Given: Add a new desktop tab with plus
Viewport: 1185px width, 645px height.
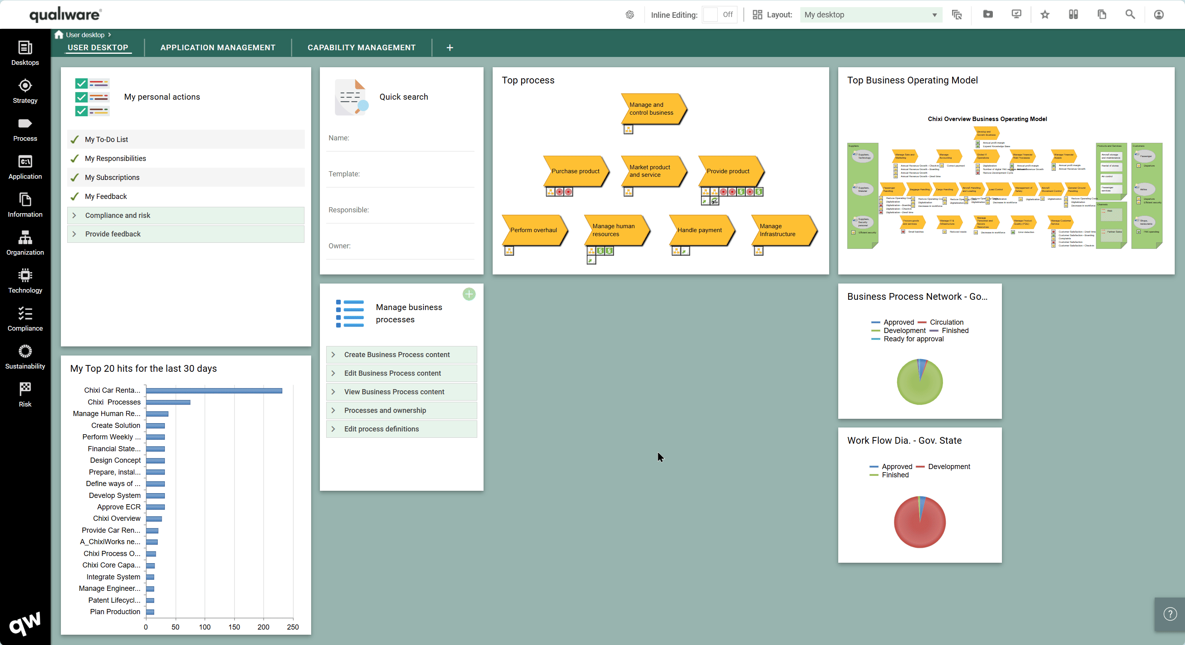Looking at the screenshot, I should point(450,47).
